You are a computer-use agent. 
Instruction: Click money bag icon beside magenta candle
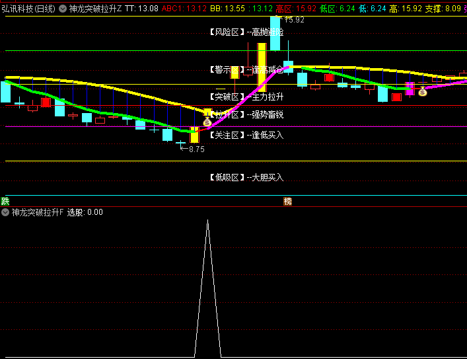pyautogui.click(x=422, y=91)
